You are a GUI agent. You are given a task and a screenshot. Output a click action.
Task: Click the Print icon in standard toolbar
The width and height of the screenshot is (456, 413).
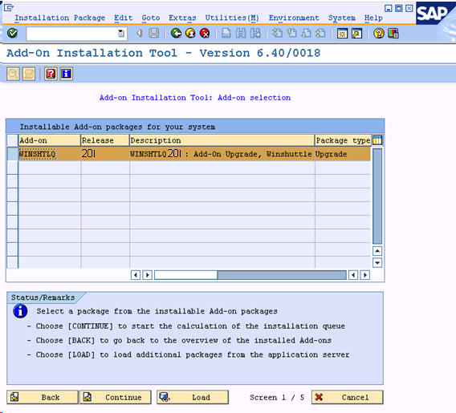[226, 34]
